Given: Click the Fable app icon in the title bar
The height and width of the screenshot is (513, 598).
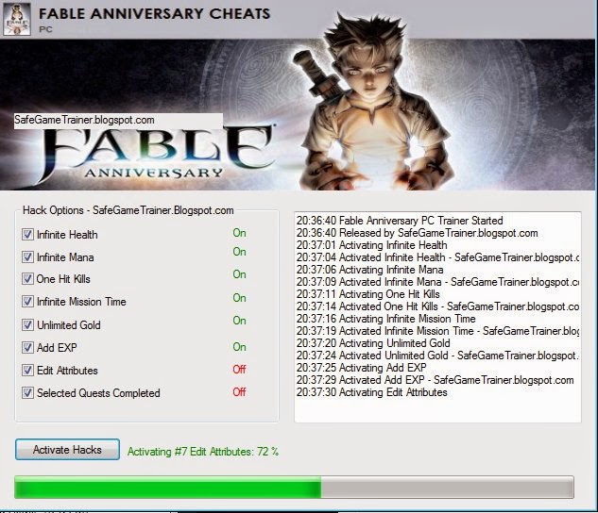Looking at the screenshot, I should tap(17, 19).
